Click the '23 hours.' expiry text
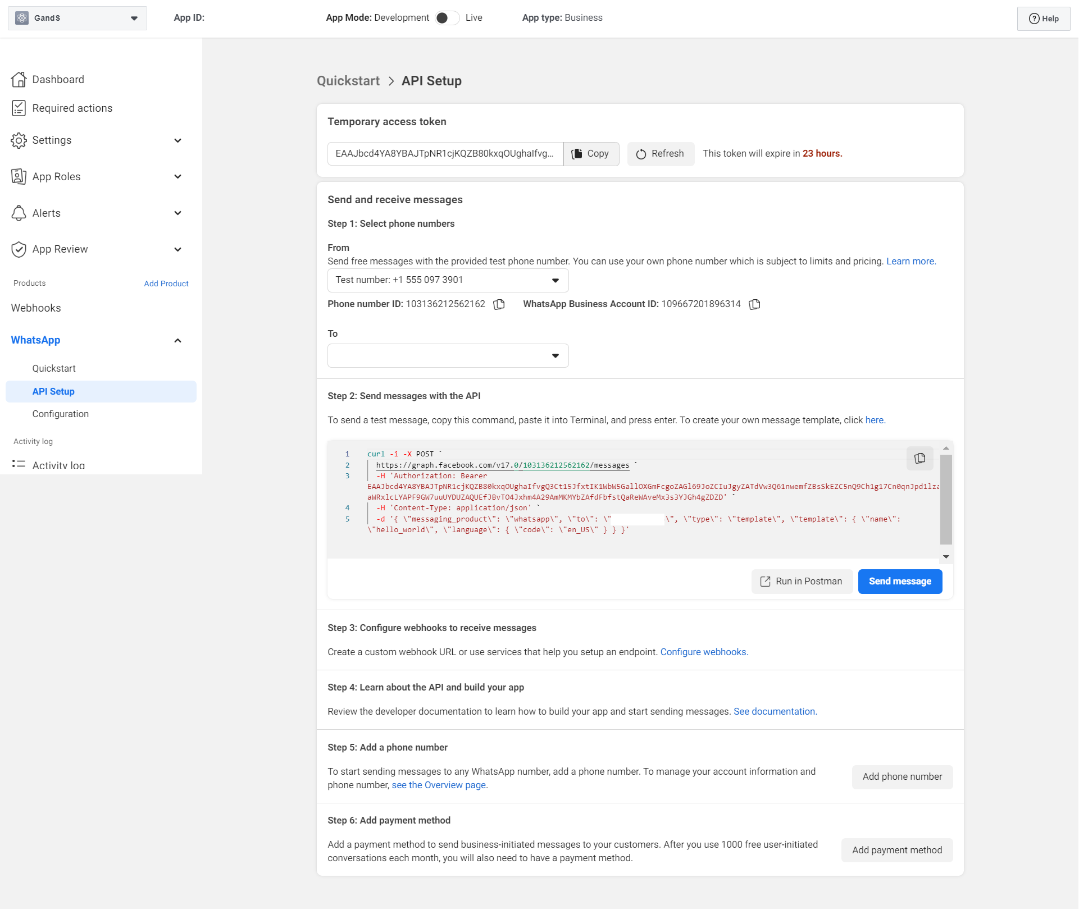The image size is (1079, 910). [x=822, y=154]
